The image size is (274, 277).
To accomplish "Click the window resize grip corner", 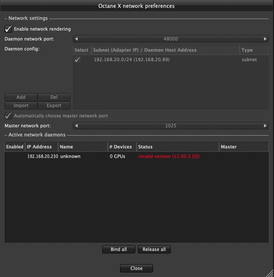I will pos(269,273).
